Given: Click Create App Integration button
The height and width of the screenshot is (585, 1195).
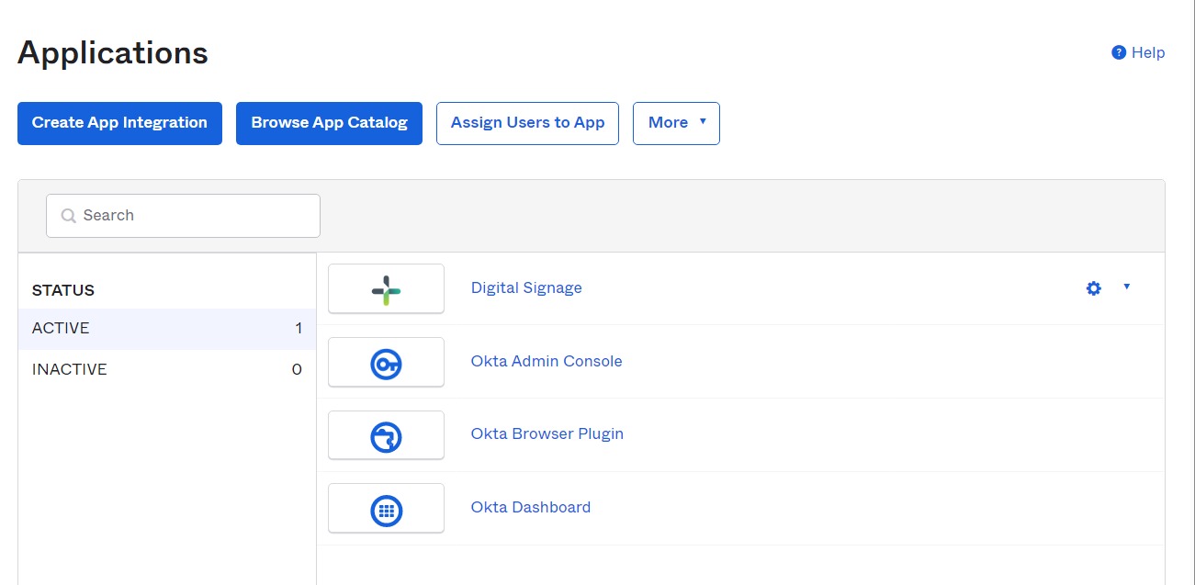Looking at the screenshot, I should (119, 123).
